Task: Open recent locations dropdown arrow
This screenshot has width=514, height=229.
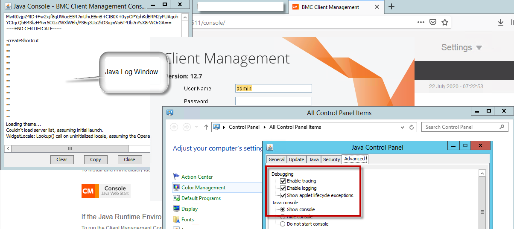Action: [x=196, y=127]
